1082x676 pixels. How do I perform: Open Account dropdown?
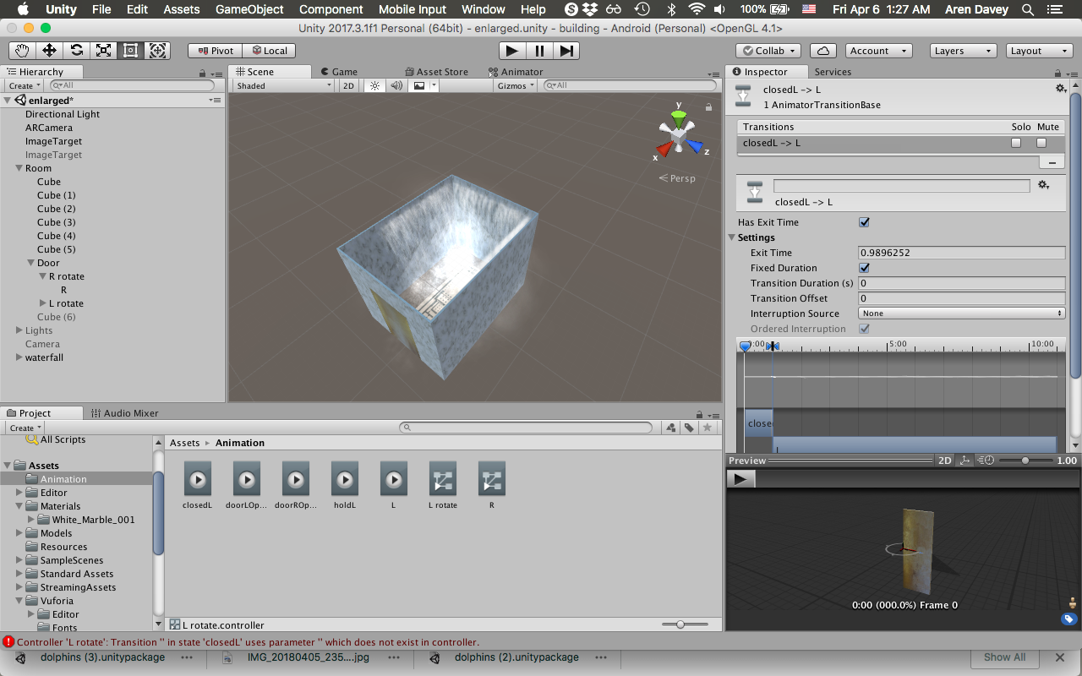(x=877, y=51)
